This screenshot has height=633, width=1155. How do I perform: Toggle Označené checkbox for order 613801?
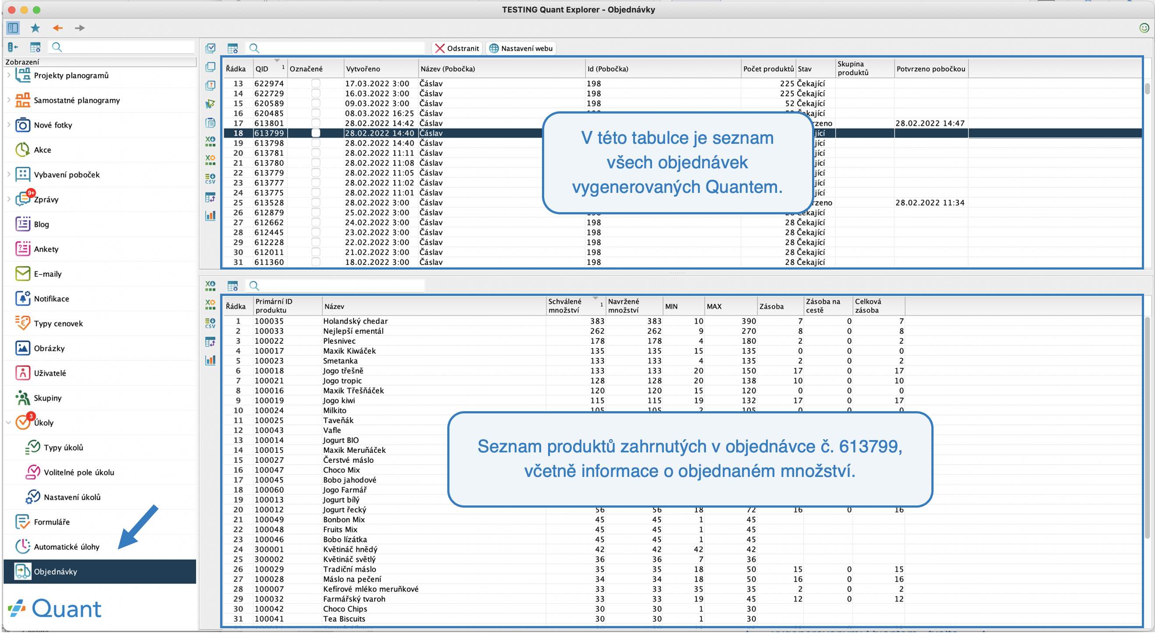[x=316, y=123]
